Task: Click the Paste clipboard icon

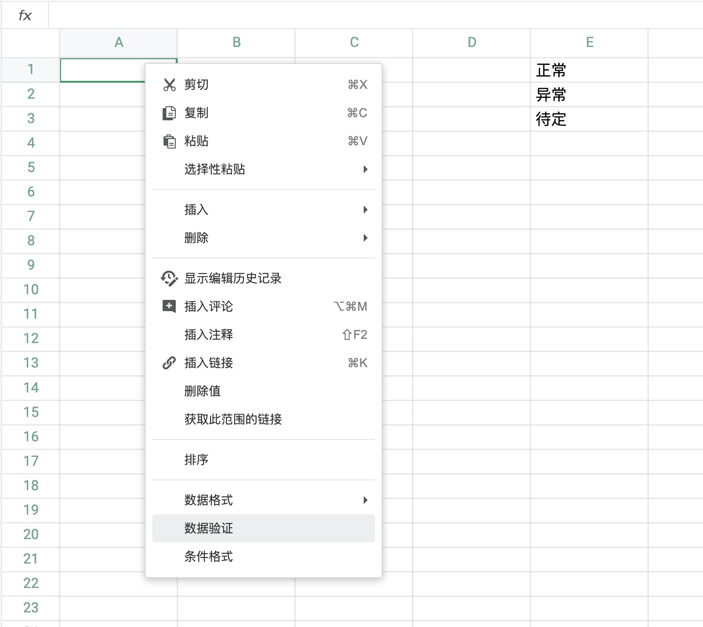Action: (169, 141)
